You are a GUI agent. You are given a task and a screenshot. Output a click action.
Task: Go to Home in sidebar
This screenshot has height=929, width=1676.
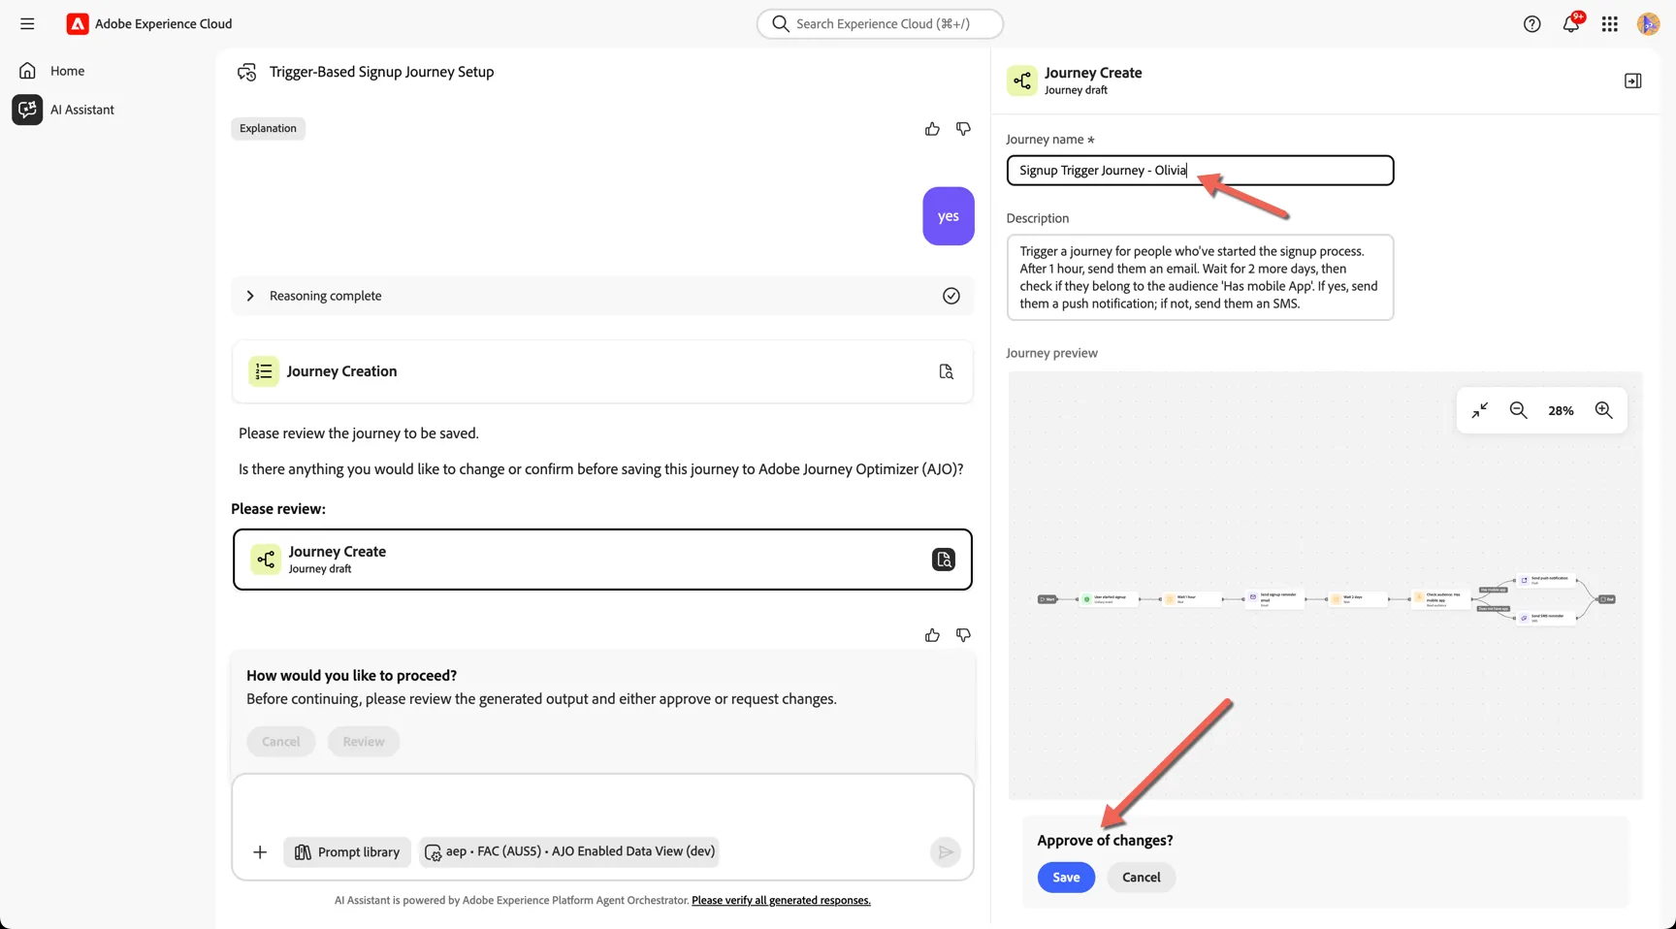(67, 71)
